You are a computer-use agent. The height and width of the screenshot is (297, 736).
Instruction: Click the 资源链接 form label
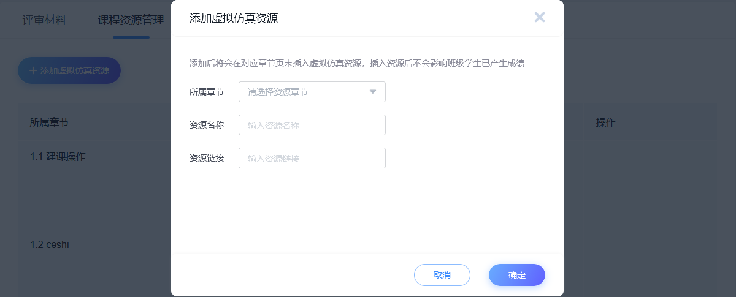click(207, 158)
